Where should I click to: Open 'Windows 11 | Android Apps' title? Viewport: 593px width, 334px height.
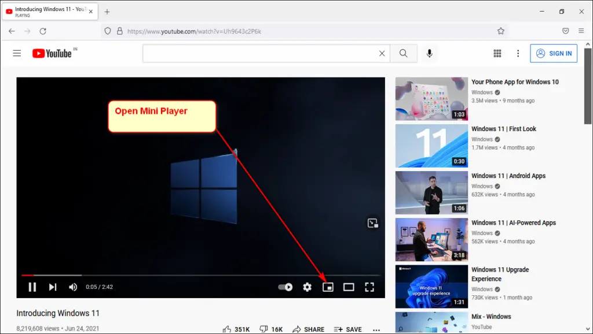[508, 176]
